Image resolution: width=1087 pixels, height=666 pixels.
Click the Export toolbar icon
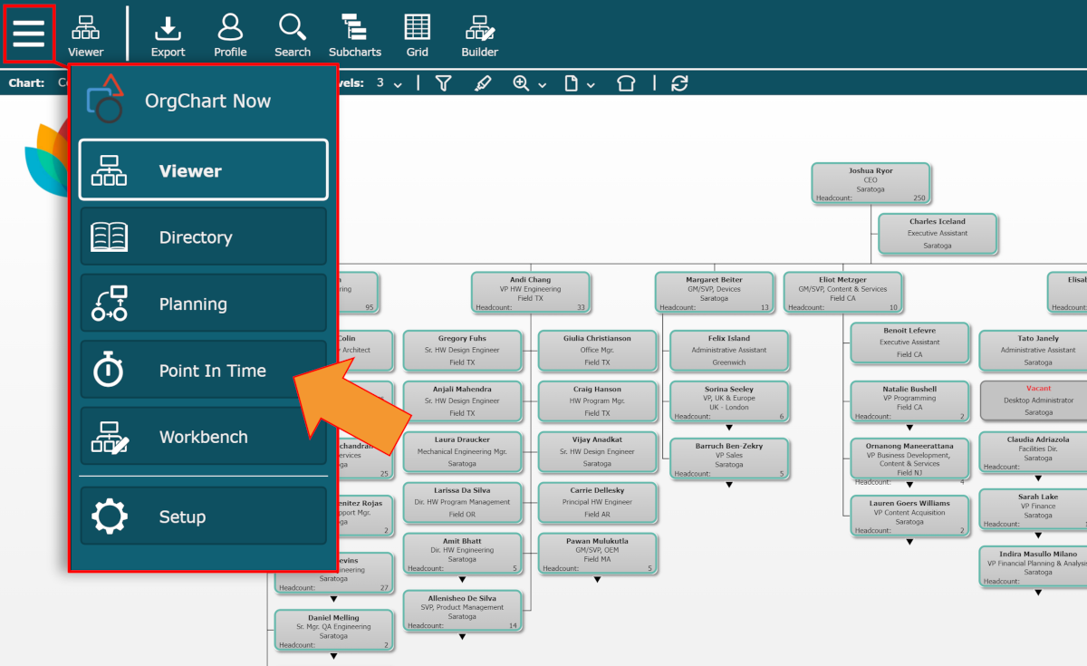click(x=168, y=34)
